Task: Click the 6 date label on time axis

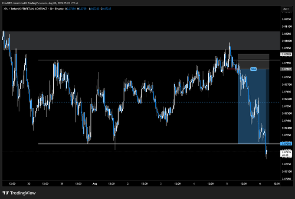Action: pyautogui.click(x=260, y=184)
